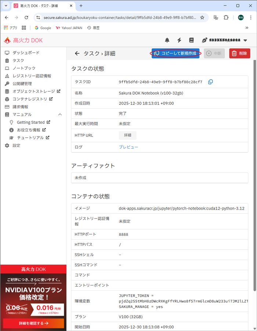Open the log プレビュー link
This screenshot has height=331, width=257.
click(128, 147)
